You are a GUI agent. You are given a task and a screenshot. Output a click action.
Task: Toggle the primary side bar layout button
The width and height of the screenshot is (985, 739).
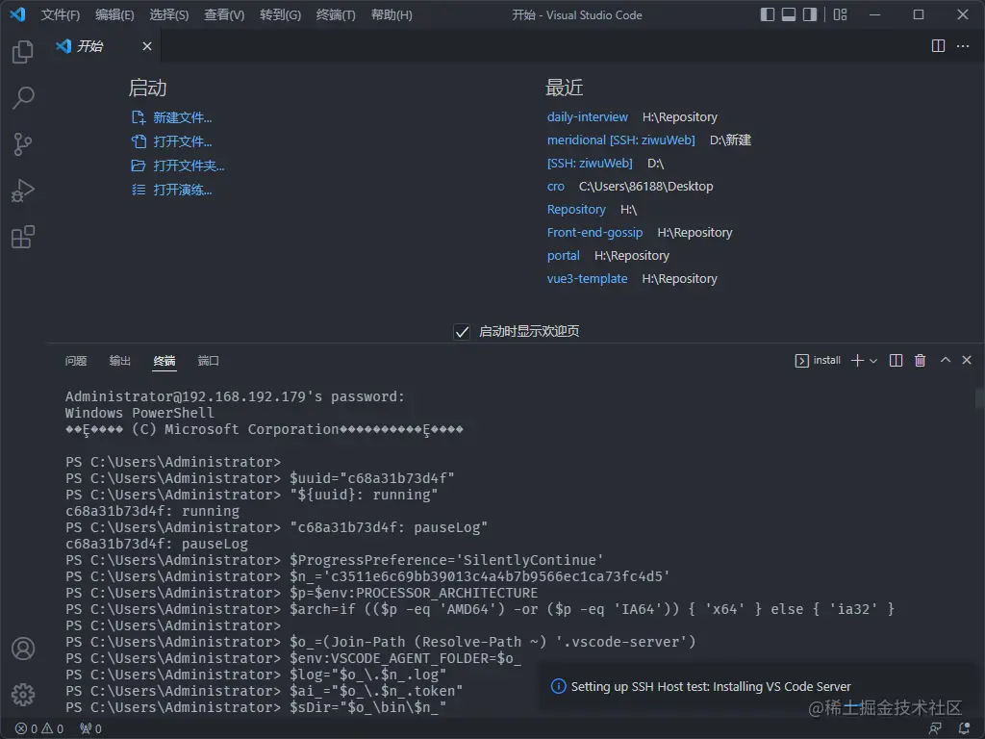[x=768, y=14]
